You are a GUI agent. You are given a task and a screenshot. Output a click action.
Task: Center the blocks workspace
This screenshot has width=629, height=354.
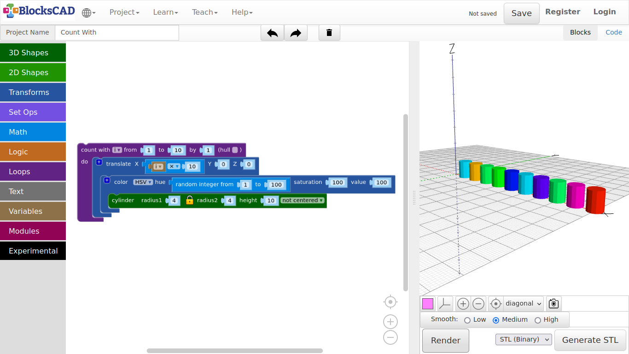(390, 302)
